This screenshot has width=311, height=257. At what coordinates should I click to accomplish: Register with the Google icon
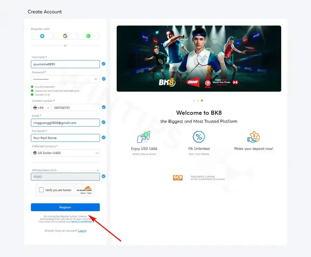click(65, 36)
